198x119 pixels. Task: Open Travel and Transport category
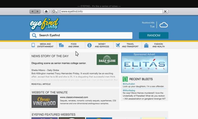pos(127,45)
